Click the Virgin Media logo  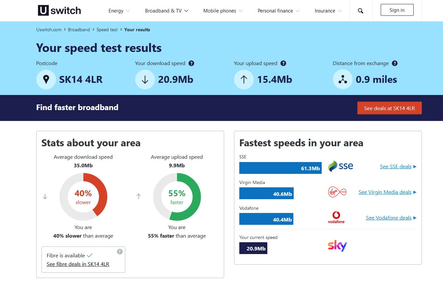pyautogui.click(x=337, y=192)
